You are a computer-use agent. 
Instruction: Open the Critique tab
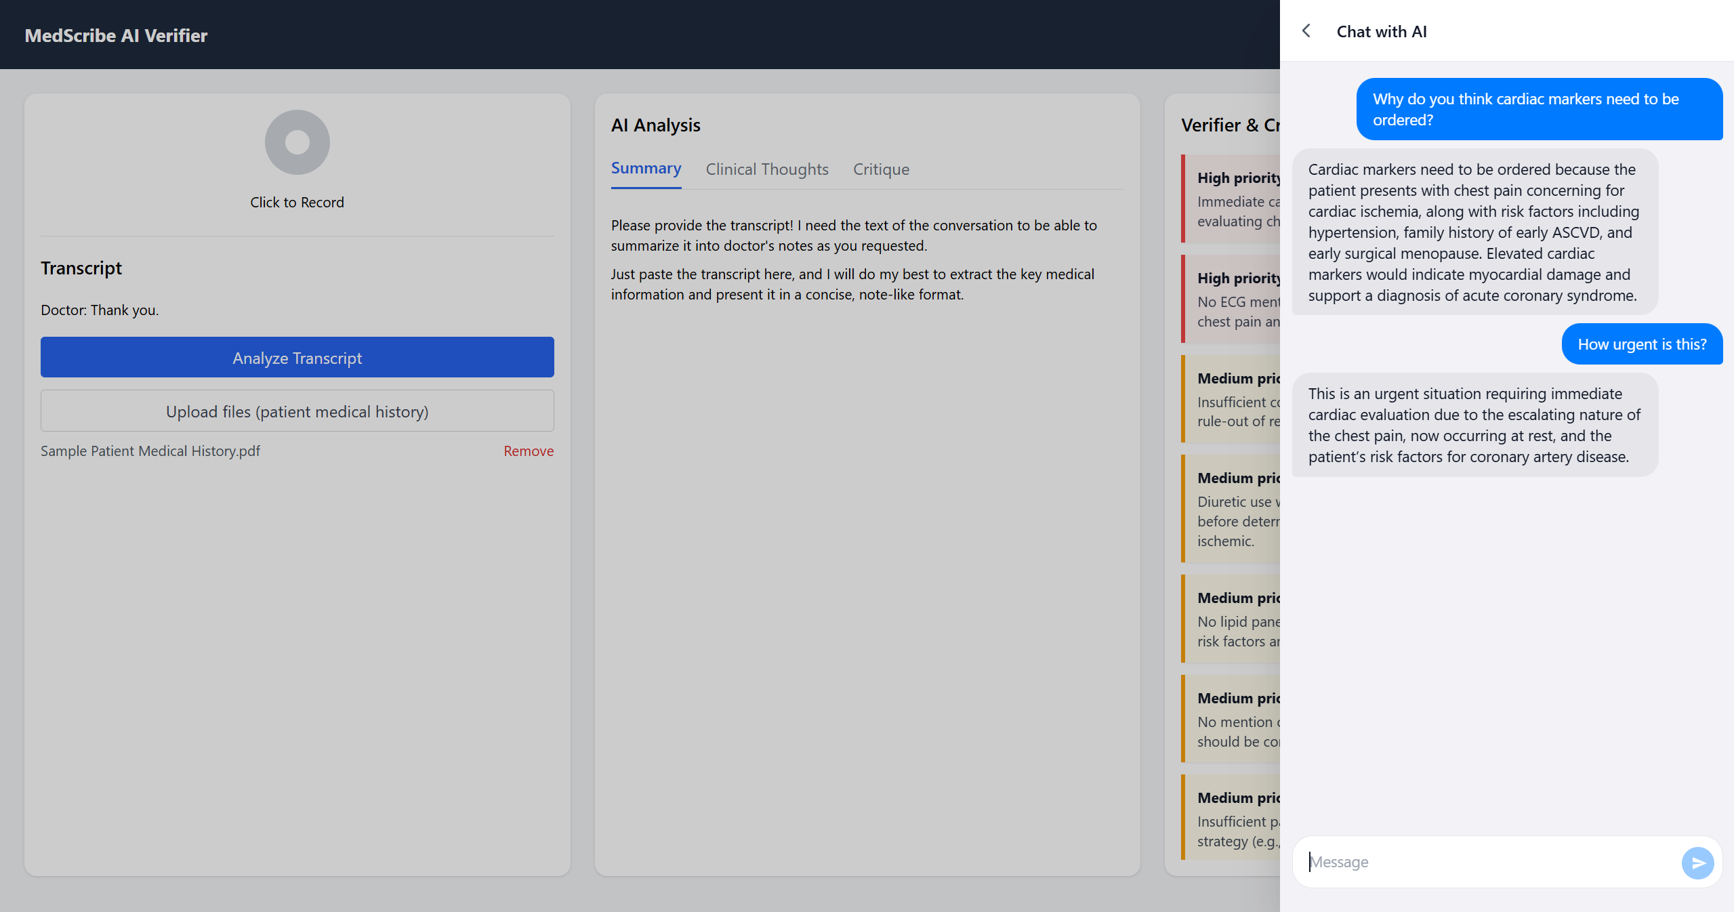point(880,169)
